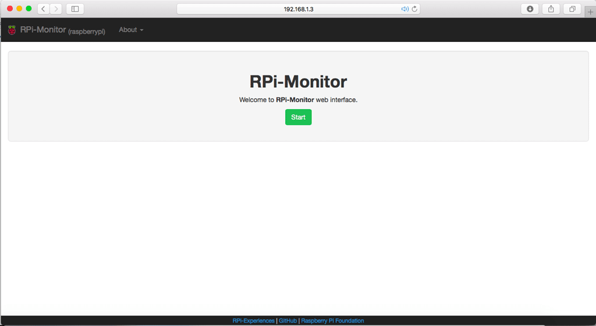
Task: Maximize the window with green button
Action: pos(29,8)
